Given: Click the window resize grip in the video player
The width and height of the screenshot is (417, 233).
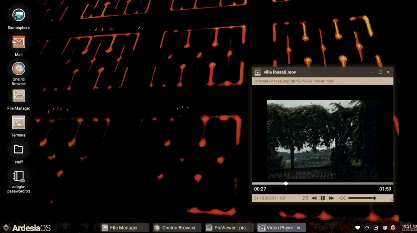Looking at the screenshot, I should [391, 200].
